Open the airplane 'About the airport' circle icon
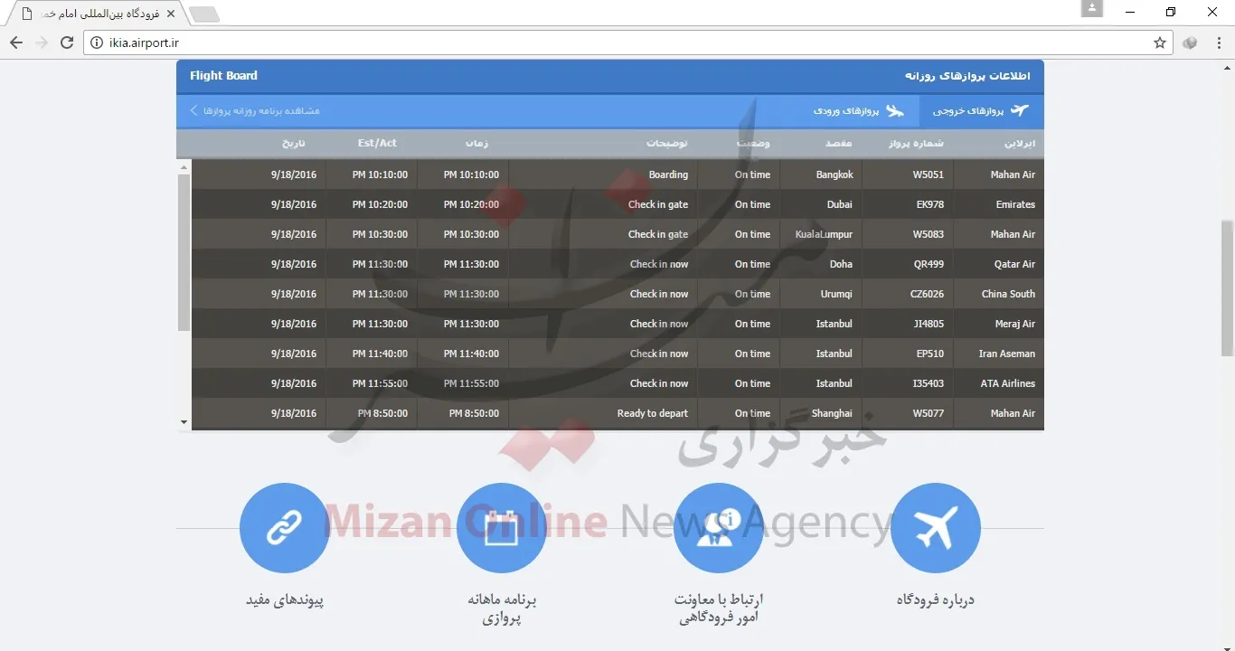 pyautogui.click(x=935, y=528)
